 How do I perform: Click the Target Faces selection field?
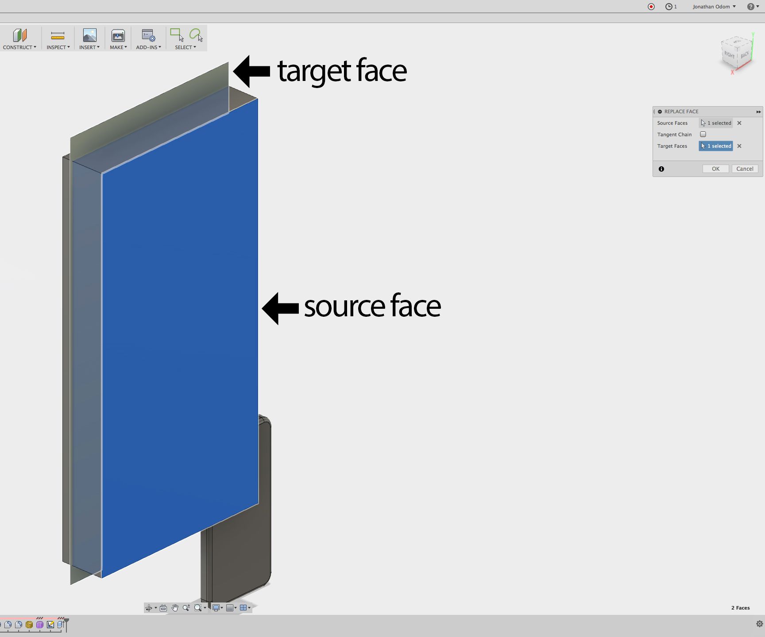[x=715, y=146]
